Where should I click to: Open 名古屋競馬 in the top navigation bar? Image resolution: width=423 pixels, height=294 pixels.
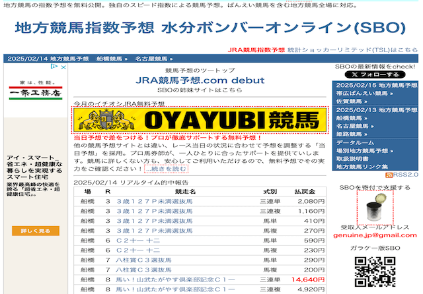coord(154,59)
